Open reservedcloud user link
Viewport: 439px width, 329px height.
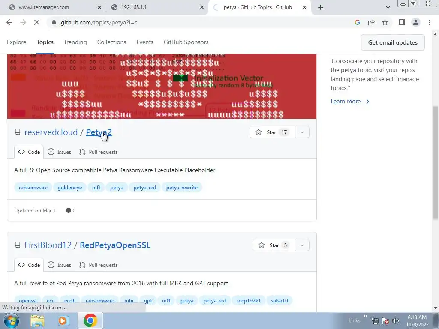[51, 132]
